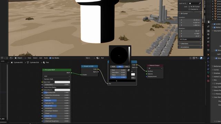Open the Material properties tab
The image size is (221, 124).
[x=208, y=76]
